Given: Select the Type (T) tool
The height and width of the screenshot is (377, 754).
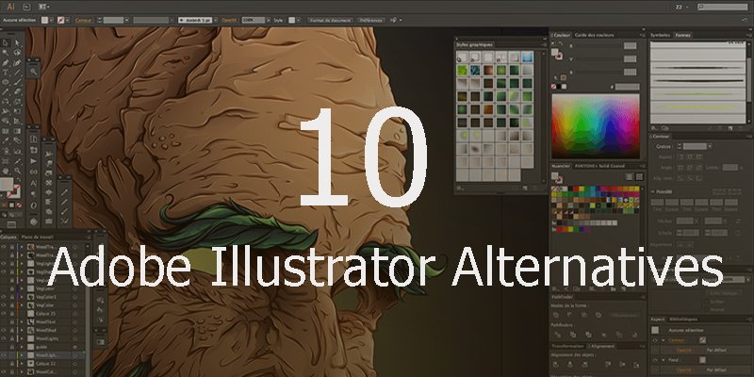Looking at the screenshot, I should coord(6,73).
